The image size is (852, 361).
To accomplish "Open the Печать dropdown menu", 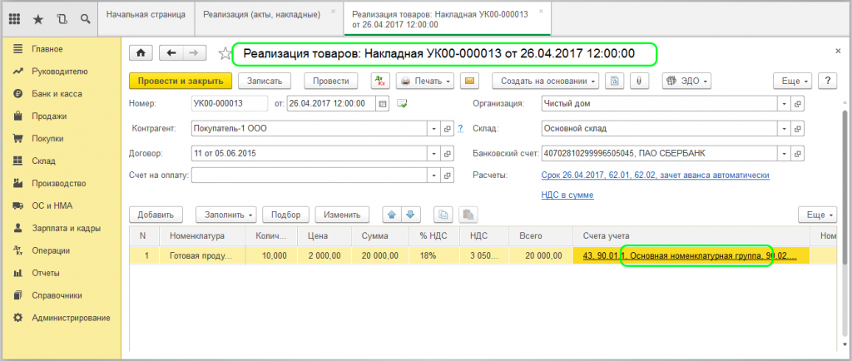I will coord(425,81).
